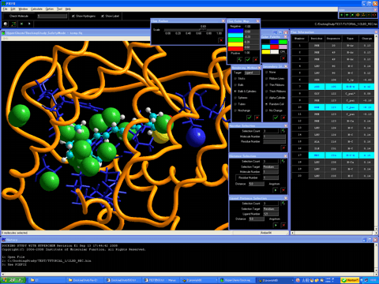The image size is (379, 284).
Task: Open the Tool menu
Action: tap(60, 9)
